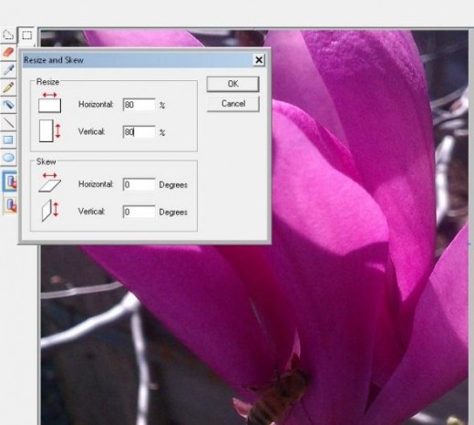Focus the Resize Horizontal percentage field
This screenshot has width=474, height=425.
click(x=139, y=105)
